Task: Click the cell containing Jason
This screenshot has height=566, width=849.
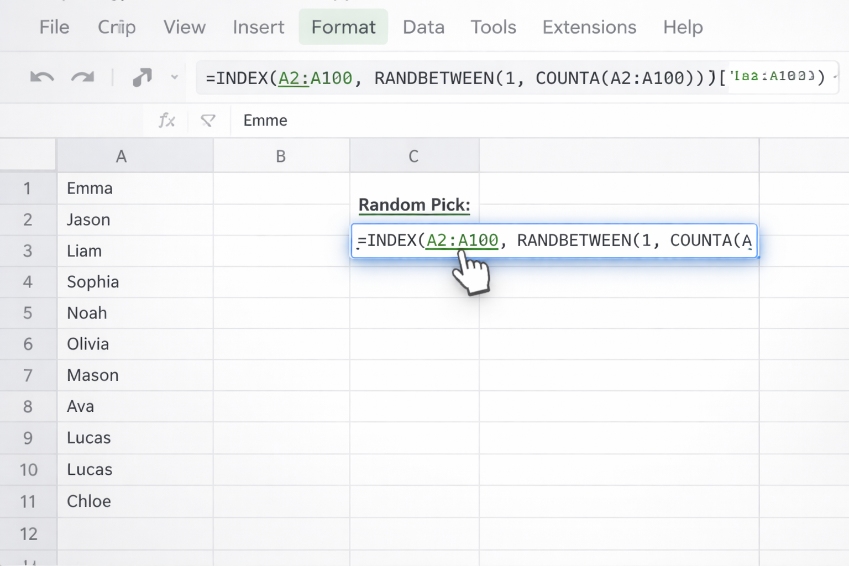Action: pyautogui.click(x=135, y=219)
